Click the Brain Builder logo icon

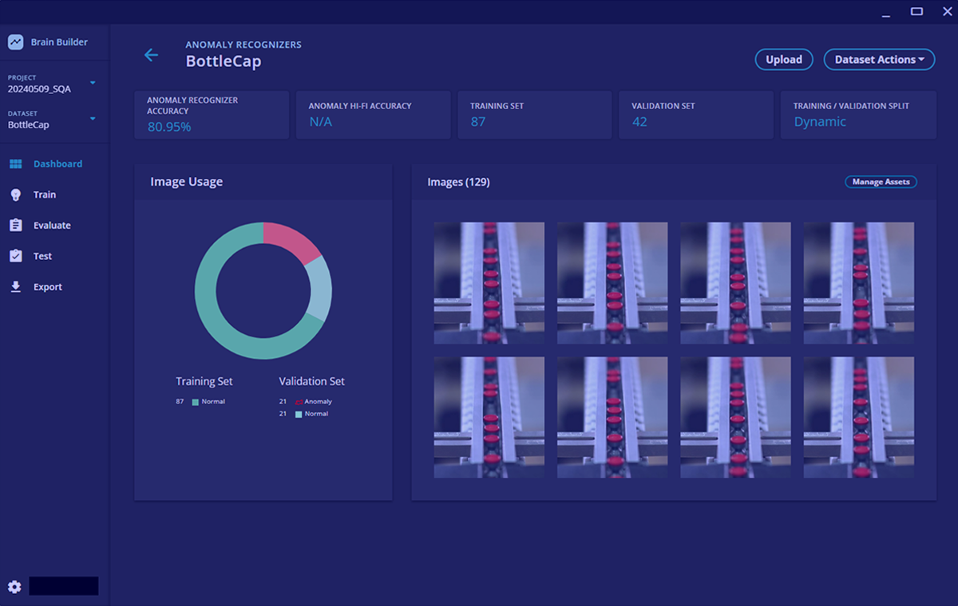click(x=15, y=42)
